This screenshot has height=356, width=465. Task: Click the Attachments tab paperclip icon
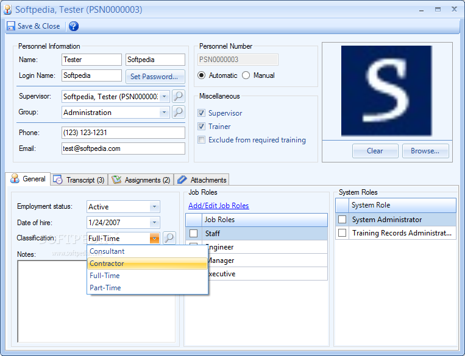[182, 180]
